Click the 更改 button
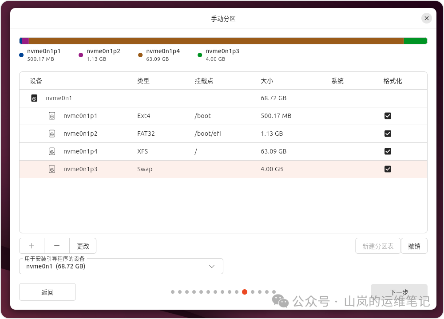Image resolution: width=444 pixels, height=319 pixels. pyautogui.click(x=83, y=246)
